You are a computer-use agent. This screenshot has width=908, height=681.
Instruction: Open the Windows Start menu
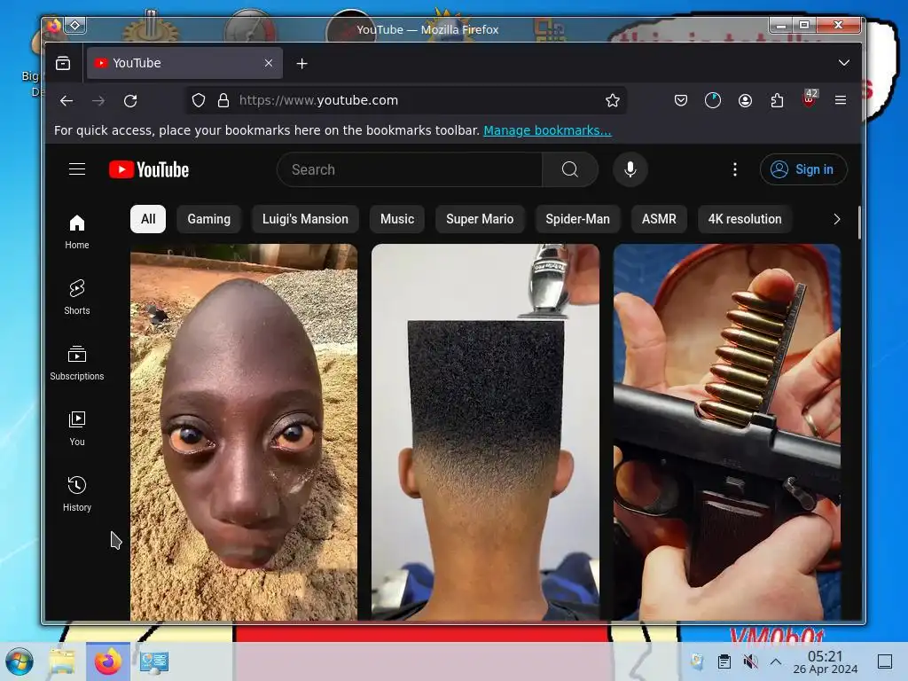[x=20, y=661]
